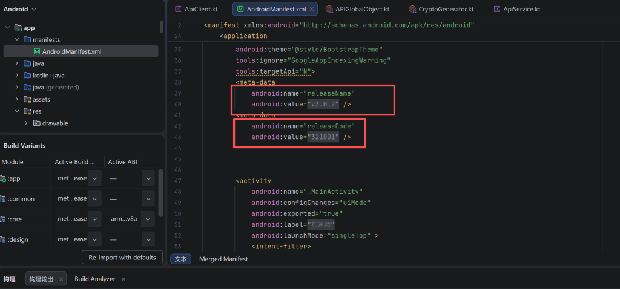Expand the java folder
Screen dimensions: 620x289
(17, 63)
